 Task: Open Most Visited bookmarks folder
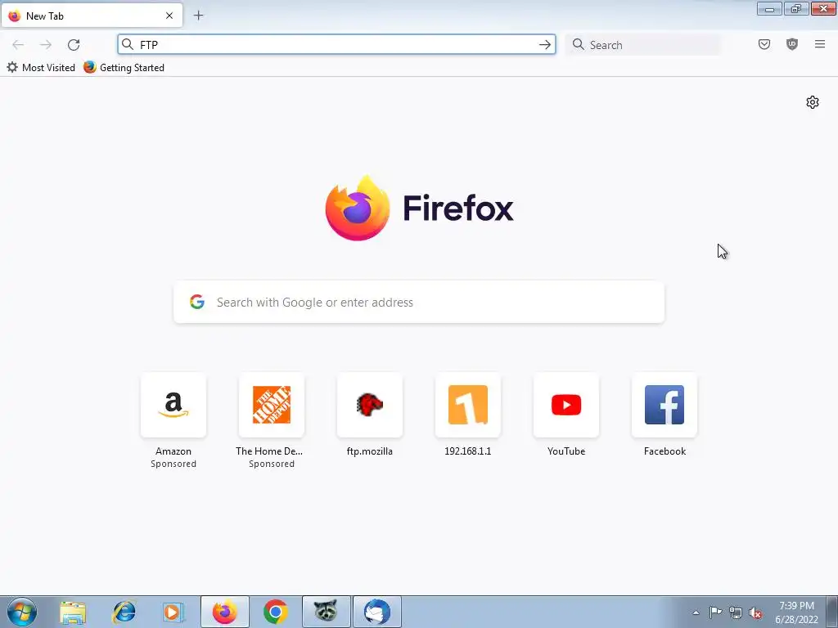(41, 68)
